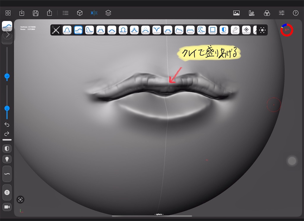Toggle the curved-line smooth shortcut button

pyautogui.click(x=7, y=174)
